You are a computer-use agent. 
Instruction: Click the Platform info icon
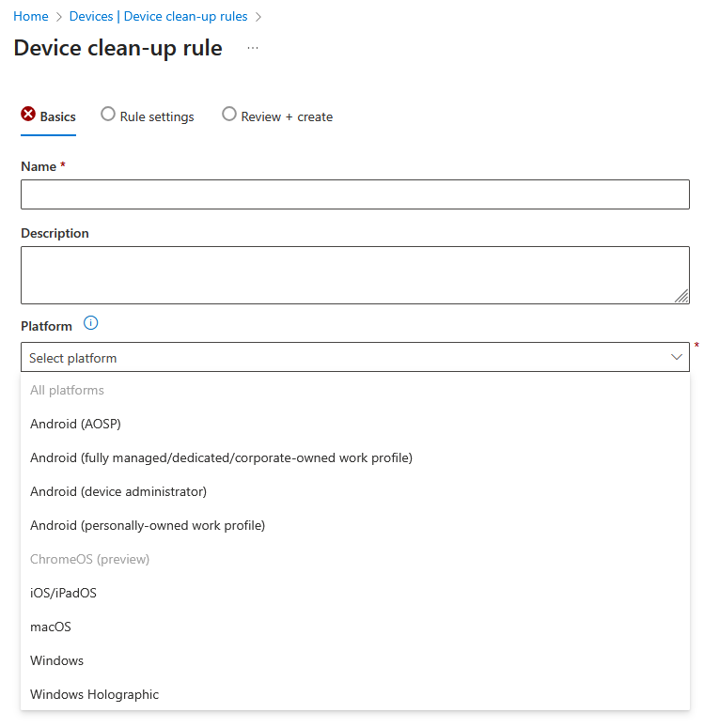click(x=90, y=323)
